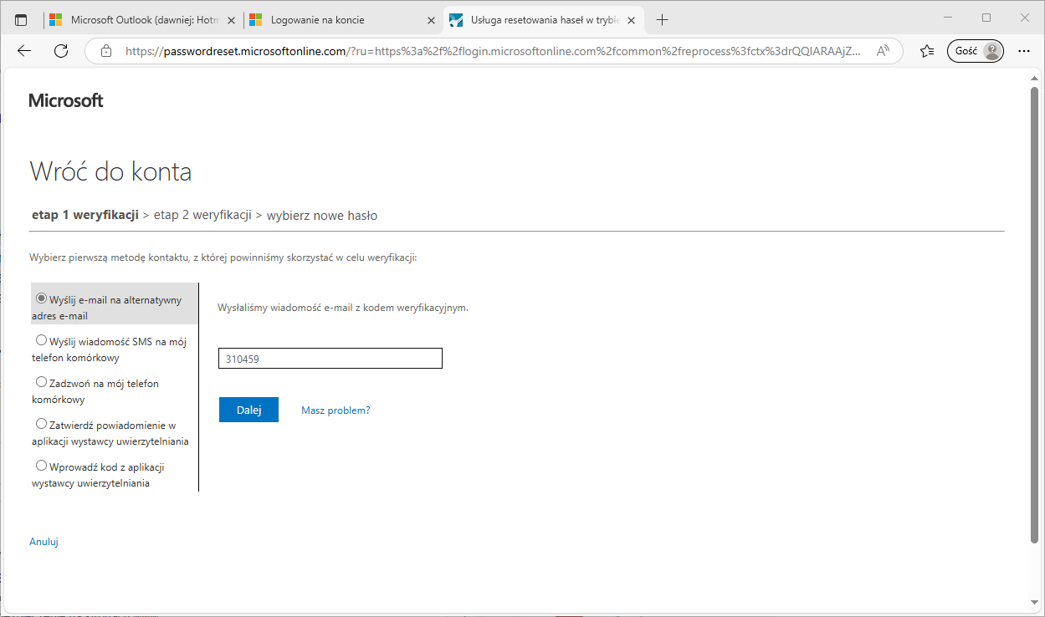Minimize the browser window
The height and width of the screenshot is (617, 1045).
tap(948, 18)
